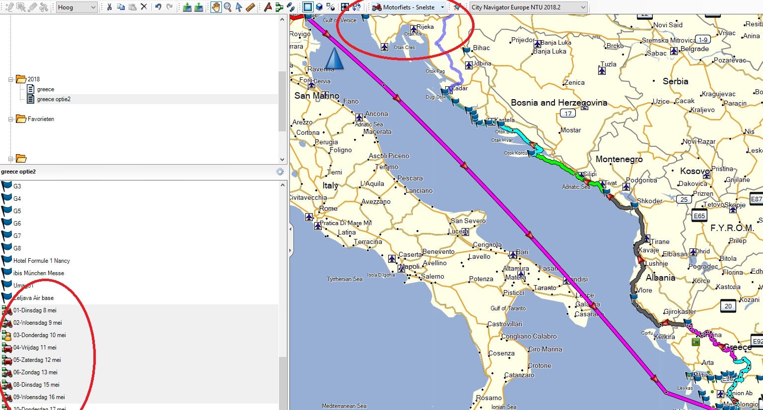This screenshot has height=410, width=763.
Task: Delete selected item with X icon
Action: pyautogui.click(x=144, y=7)
